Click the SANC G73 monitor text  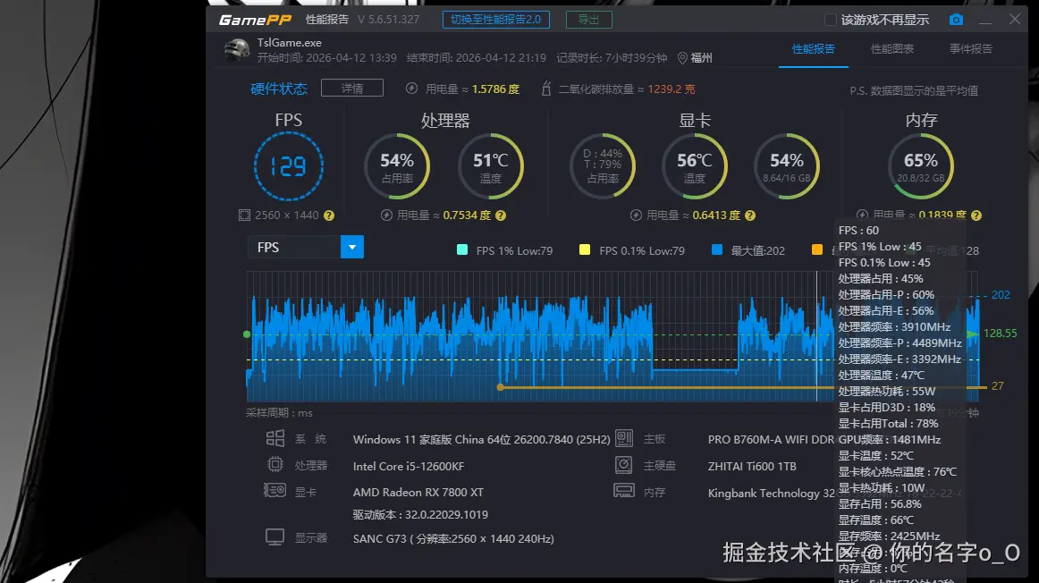pos(453,538)
